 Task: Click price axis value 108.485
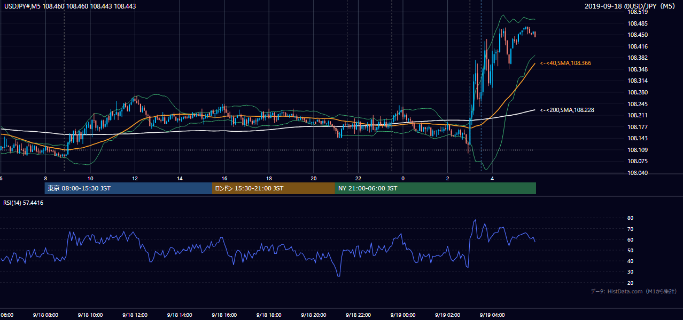click(637, 23)
